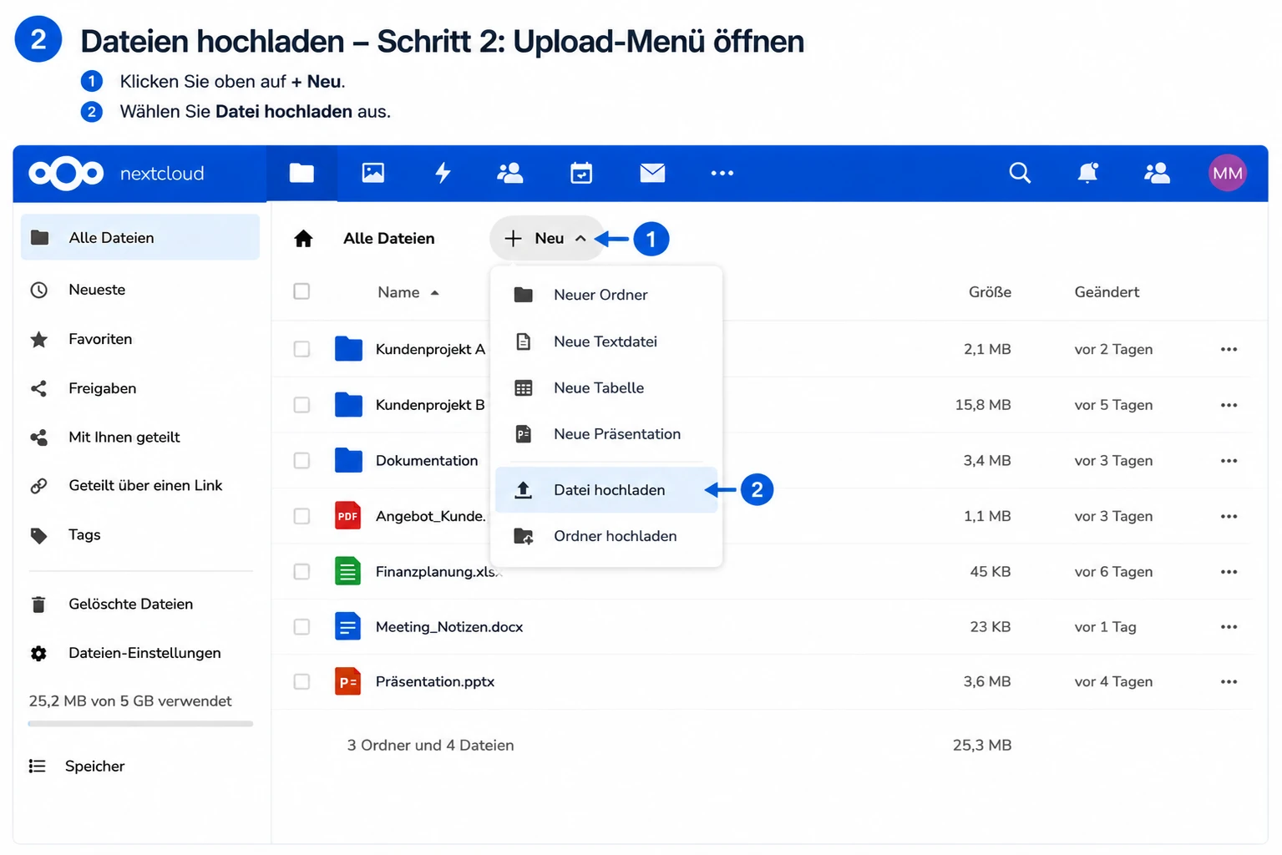
Task: Open Gelöschte Dateien in sidebar
Action: click(x=140, y=605)
